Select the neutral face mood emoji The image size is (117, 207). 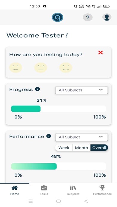point(41,68)
